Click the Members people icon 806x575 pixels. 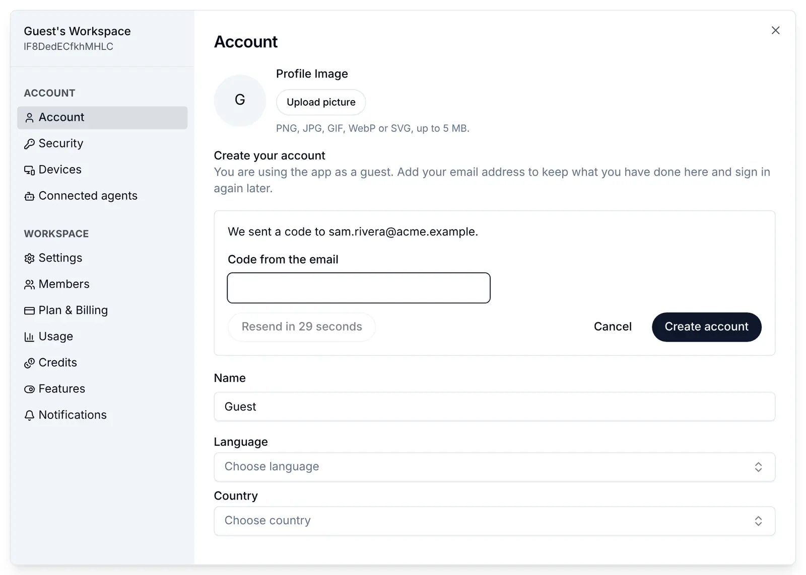coord(29,284)
